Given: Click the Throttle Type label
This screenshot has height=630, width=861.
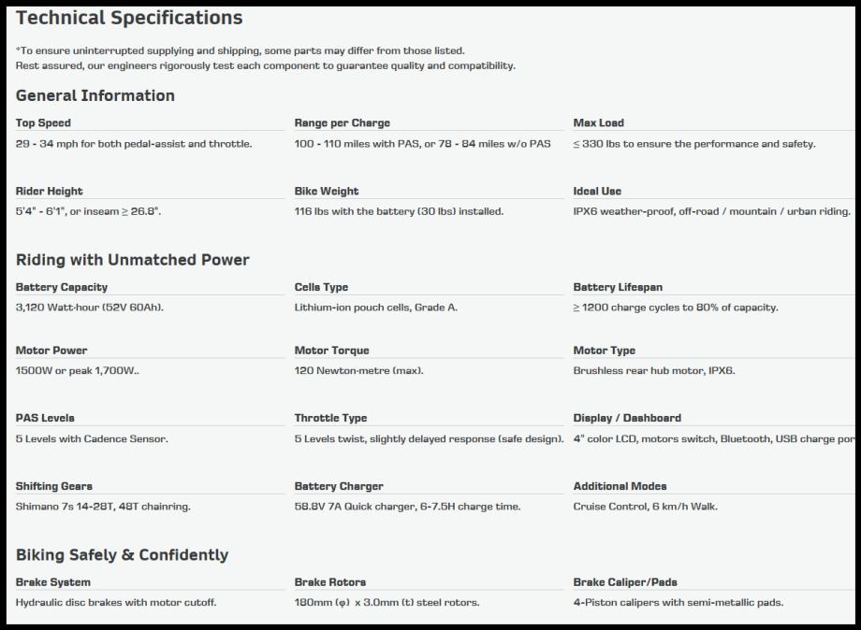Looking at the screenshot, I should [x=330, y=419].
